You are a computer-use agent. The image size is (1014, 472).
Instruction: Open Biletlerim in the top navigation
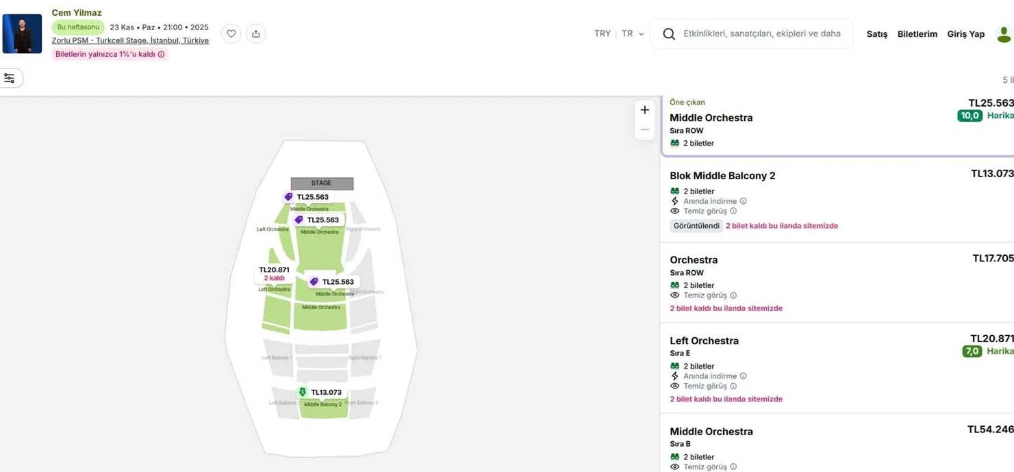pyautogui.click(x=917, y=34)
